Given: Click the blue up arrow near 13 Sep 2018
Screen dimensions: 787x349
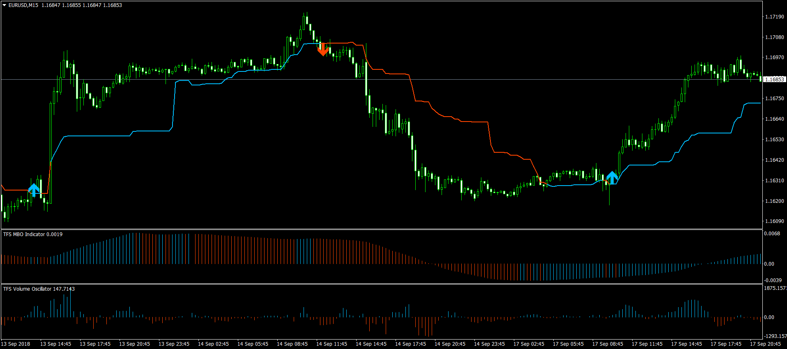Looking at the screenshot, I should [34, 190].
